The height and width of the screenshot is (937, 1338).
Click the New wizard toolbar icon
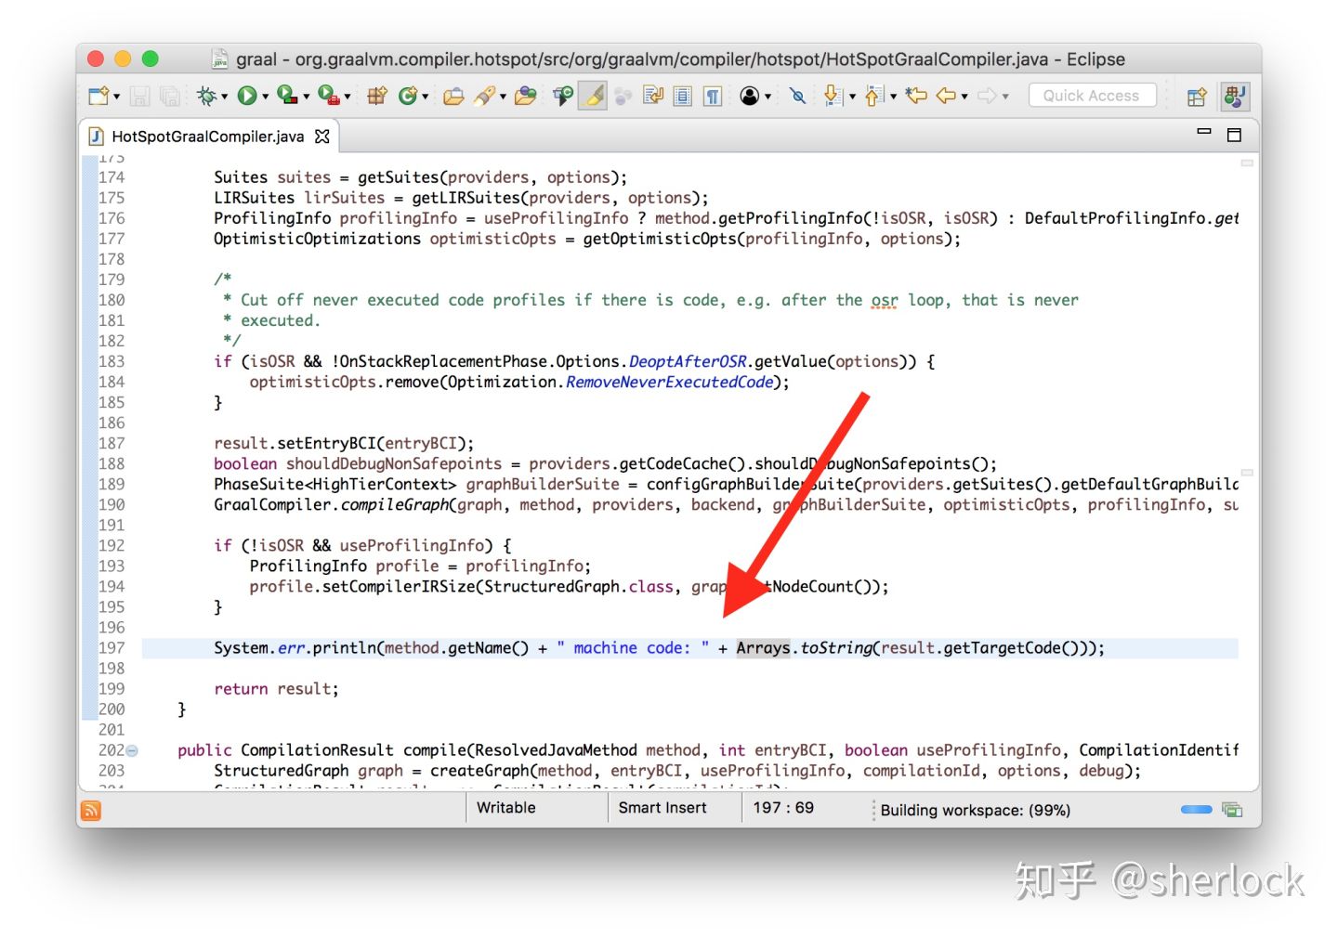click(98, 96)
